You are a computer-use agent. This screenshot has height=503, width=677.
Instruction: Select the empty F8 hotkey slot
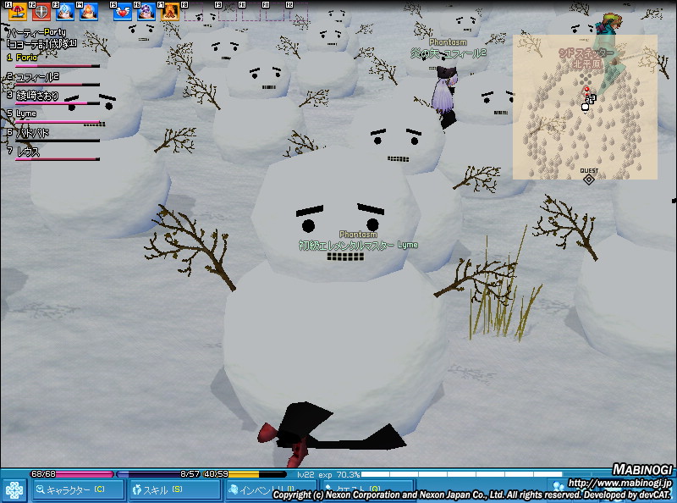(x=194, y=12)
